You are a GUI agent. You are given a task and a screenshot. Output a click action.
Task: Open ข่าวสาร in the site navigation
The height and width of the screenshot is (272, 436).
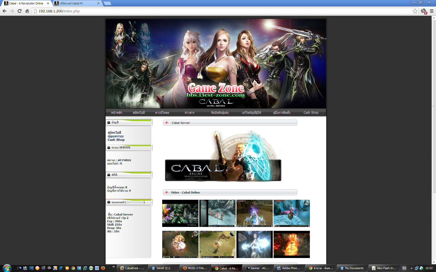point(190,113)
